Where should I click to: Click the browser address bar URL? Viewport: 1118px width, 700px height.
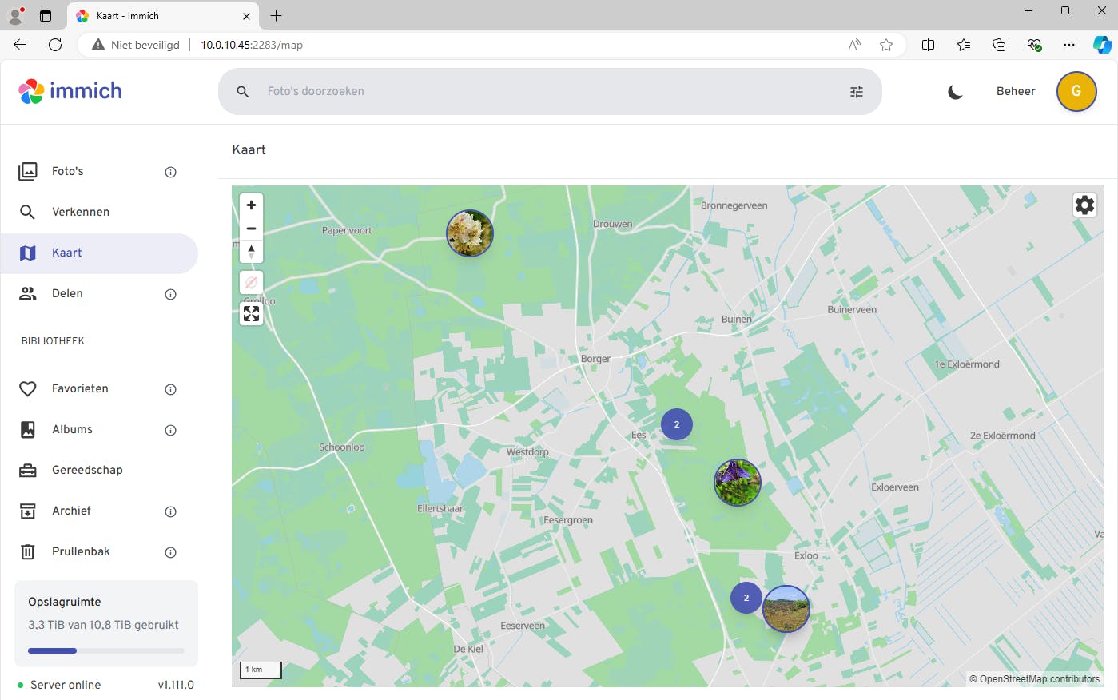[252, 45]
